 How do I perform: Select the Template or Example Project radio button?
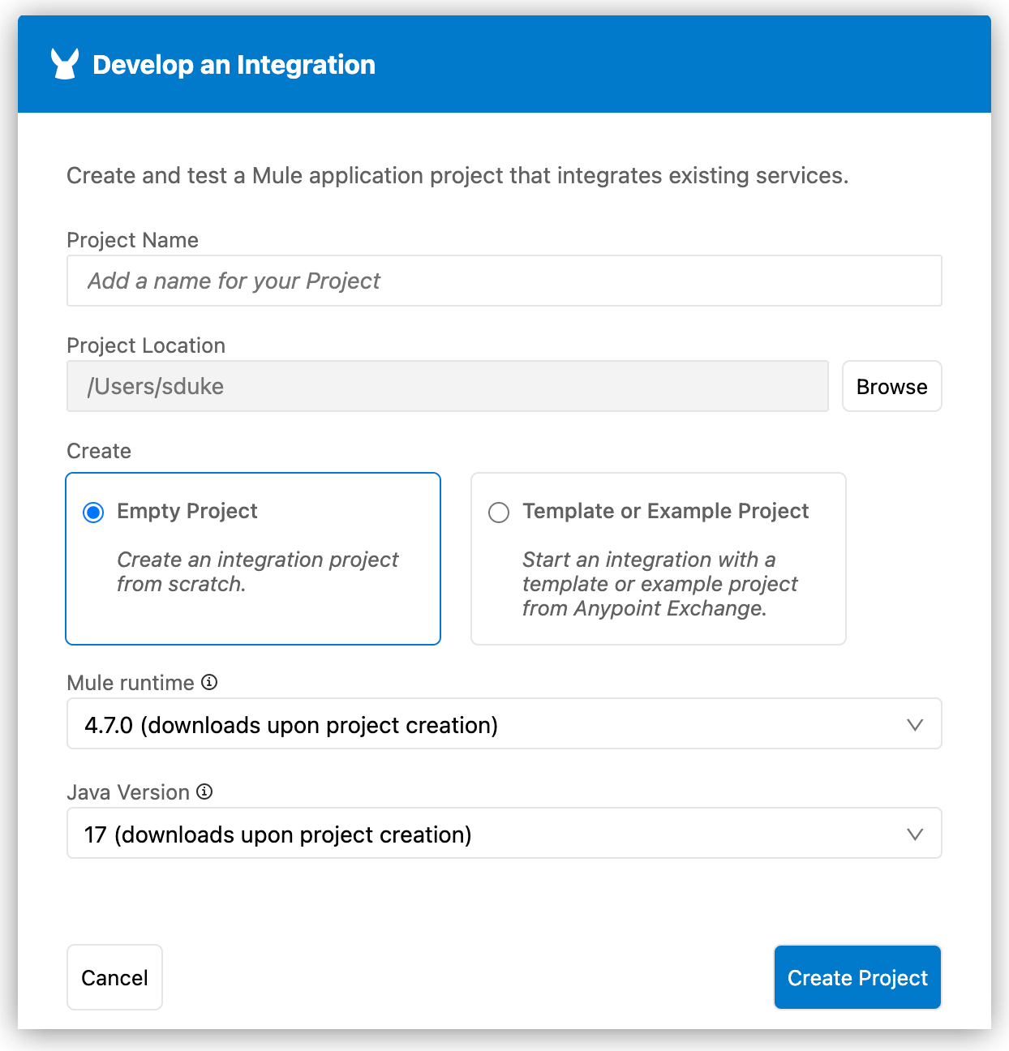(x=499, y=513)
